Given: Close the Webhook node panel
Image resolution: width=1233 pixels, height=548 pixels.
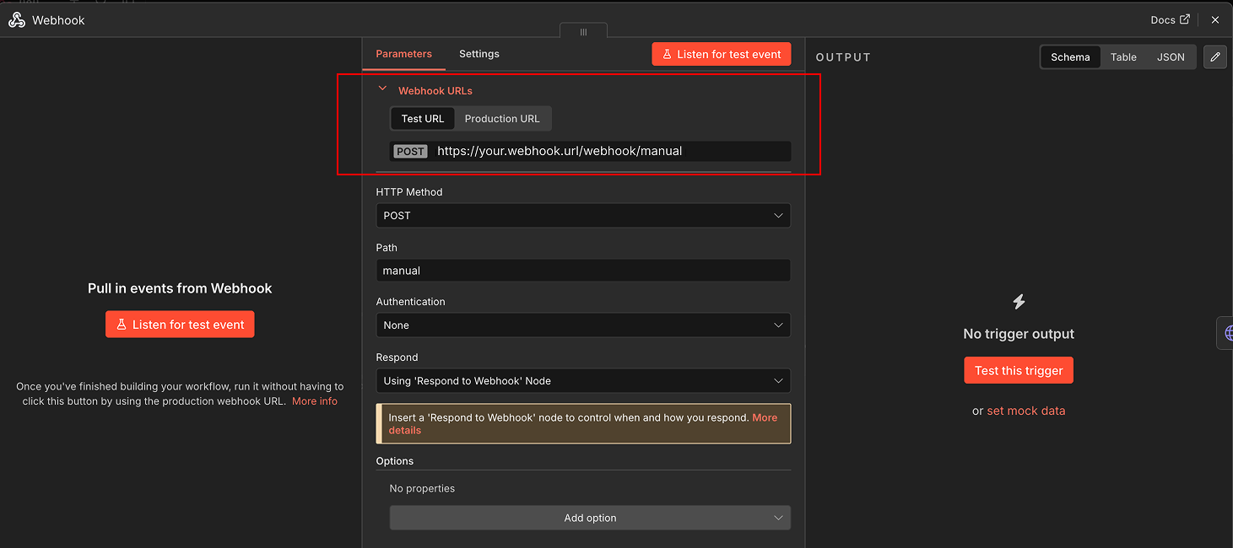Looking at the screenshot, I should click(x=1215, y=19).
